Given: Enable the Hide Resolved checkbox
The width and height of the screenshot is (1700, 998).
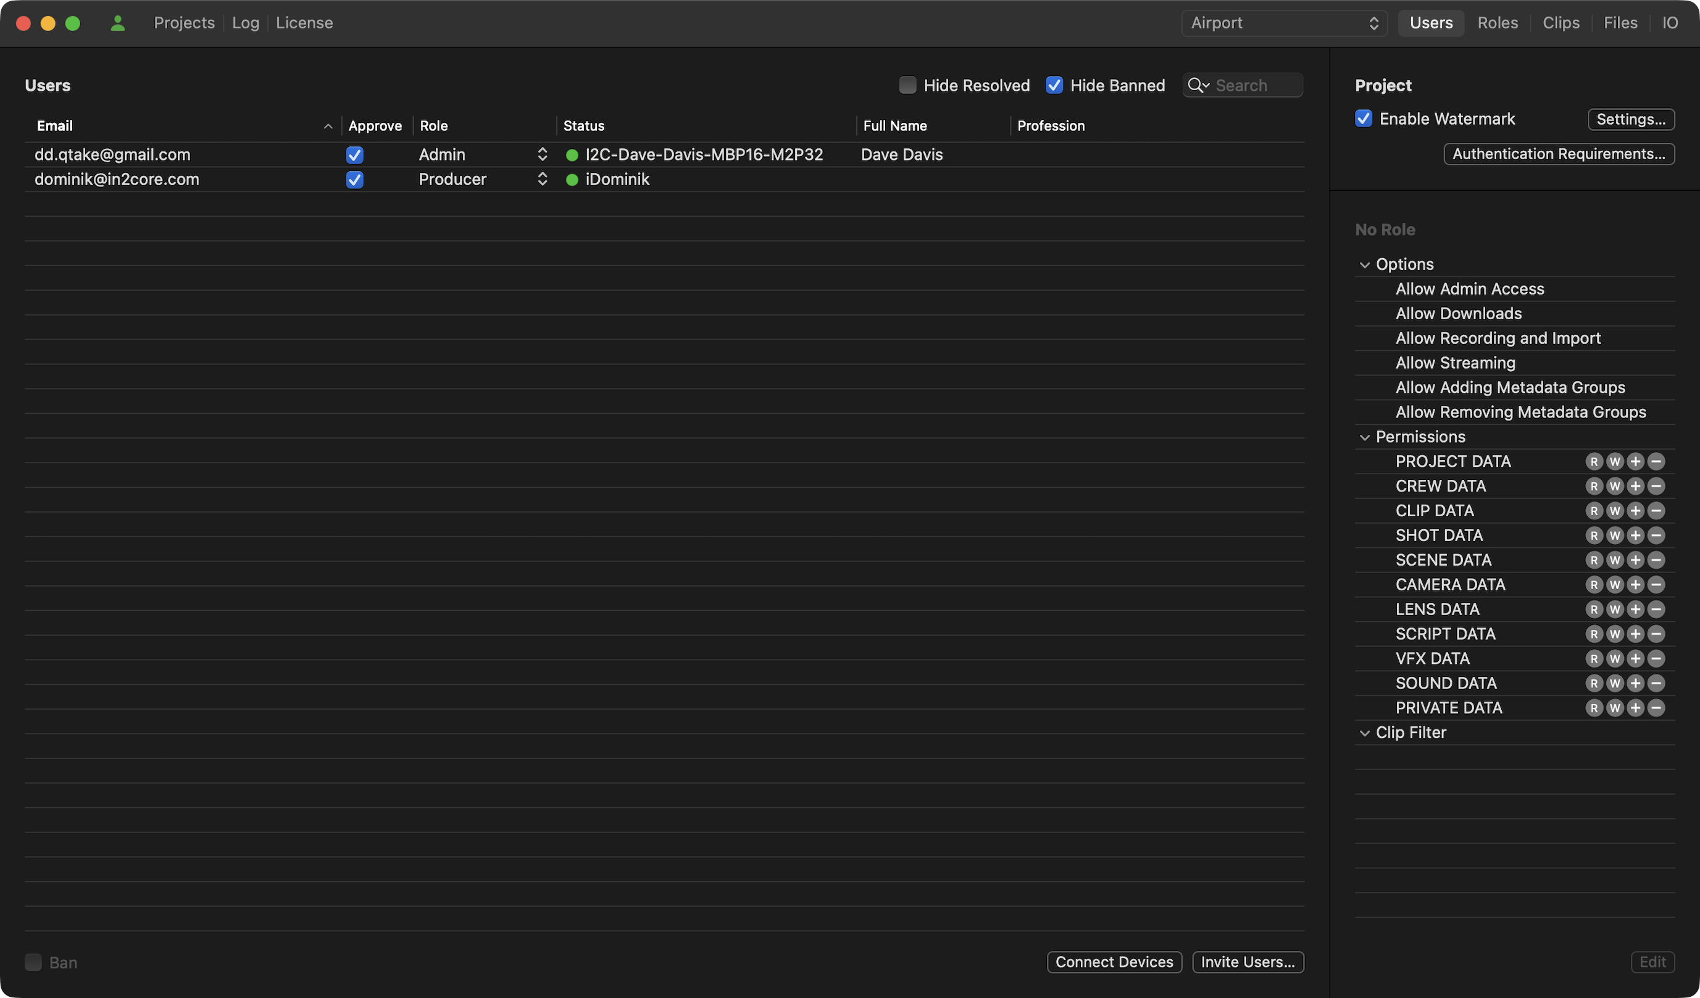Looking at the screenshot, I should click(x=907, y=85).
